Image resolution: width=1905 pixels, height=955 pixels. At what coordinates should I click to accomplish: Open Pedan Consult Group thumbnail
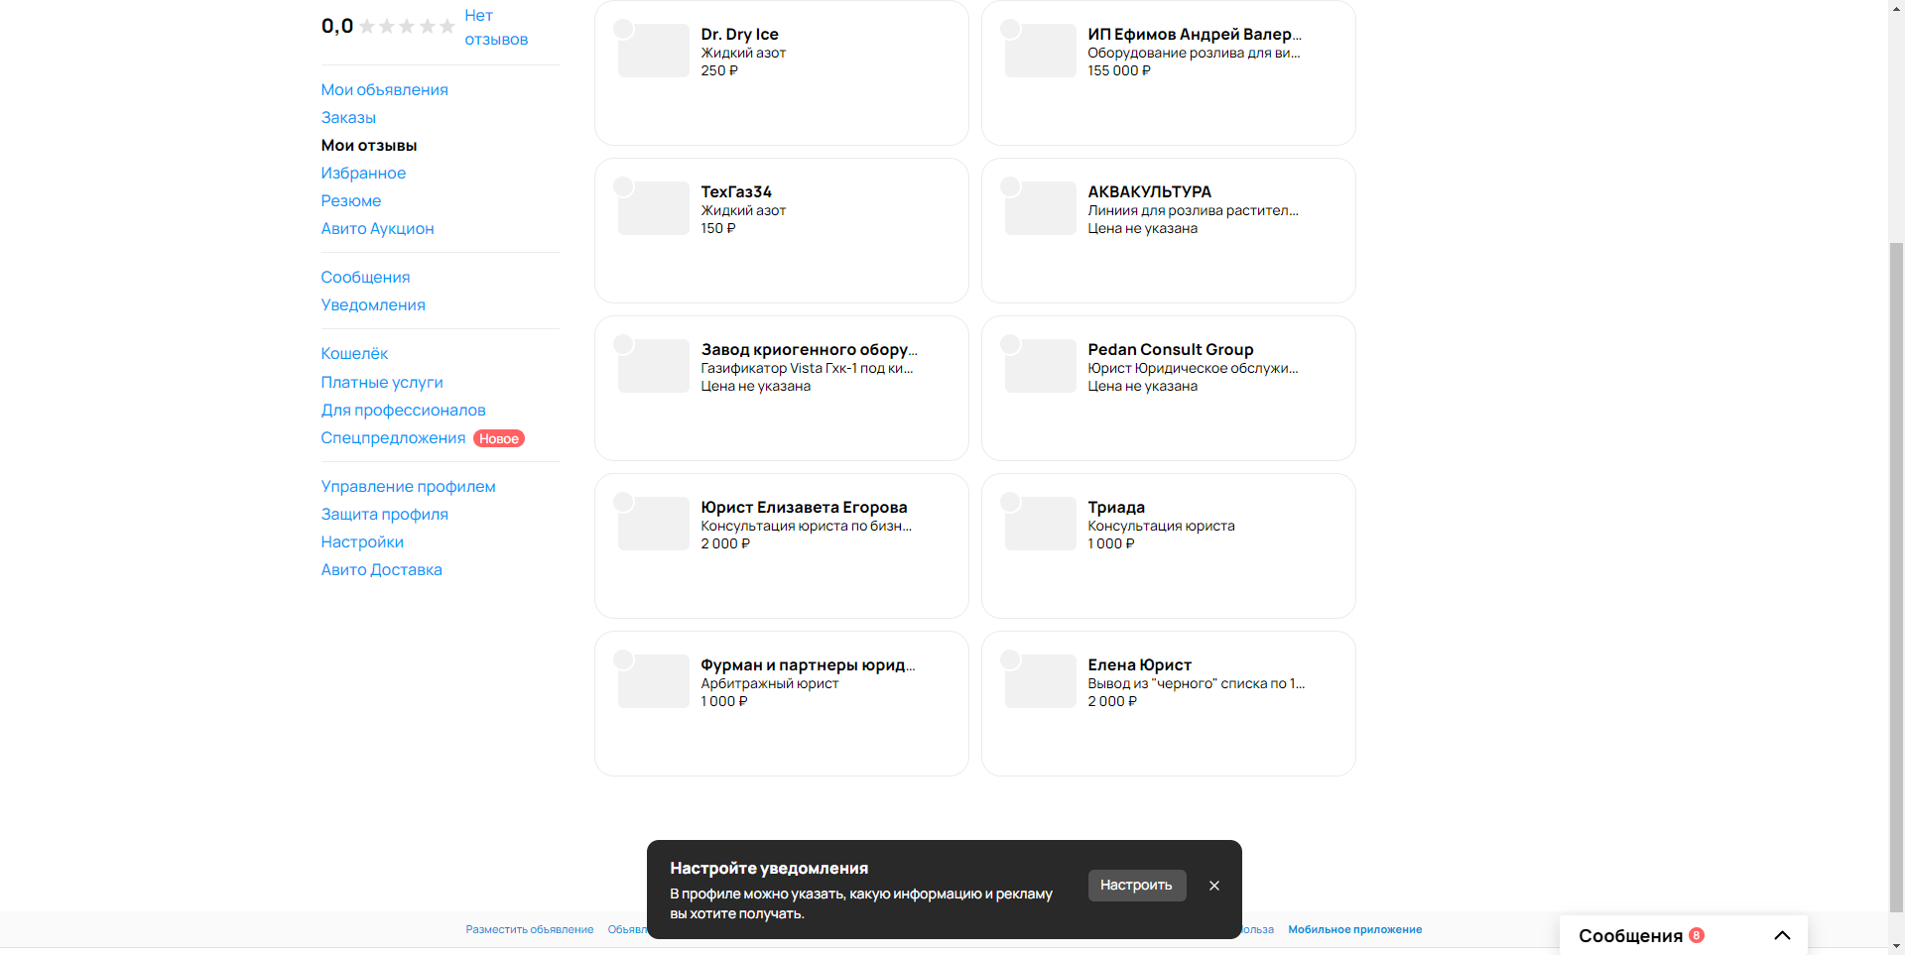1040,366
